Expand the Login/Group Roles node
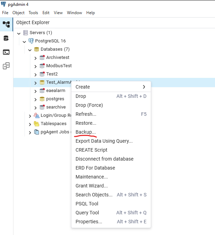This screenshot has width=215, height=235. click(x=30, y=116)
